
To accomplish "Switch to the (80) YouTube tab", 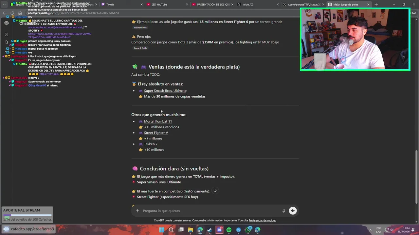I will 167,5.
